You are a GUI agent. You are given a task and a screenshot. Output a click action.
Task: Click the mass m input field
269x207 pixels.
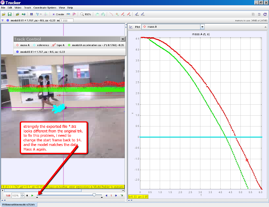[x=66, y=21]
